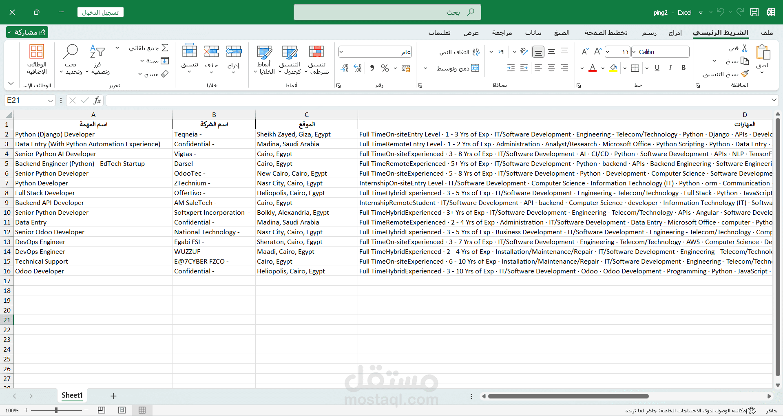Toggle Underline formatting

pyautogui.click(x=657, y=68)
